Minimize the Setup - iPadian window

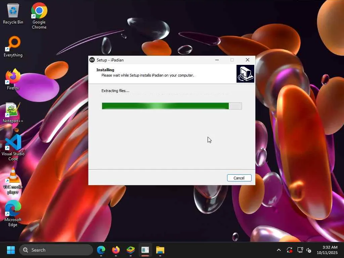217,60
